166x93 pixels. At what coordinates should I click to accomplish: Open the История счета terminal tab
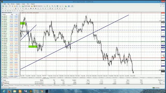(x=18, y=86)
